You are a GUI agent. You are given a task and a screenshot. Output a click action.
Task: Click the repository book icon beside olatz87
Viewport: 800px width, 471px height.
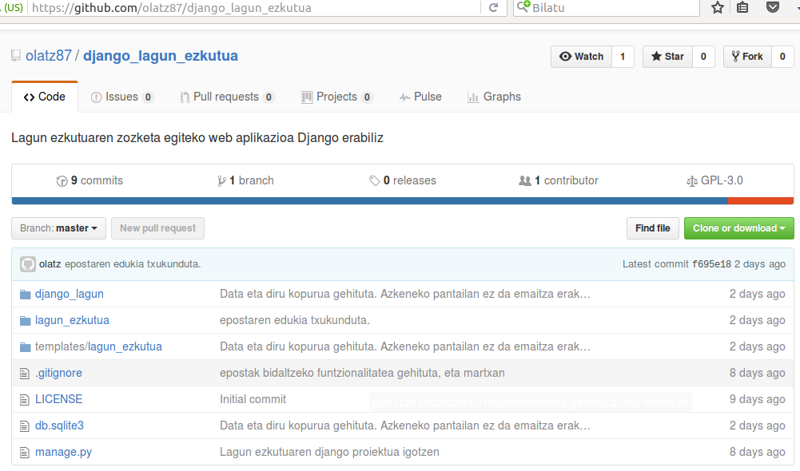point(16,56)
